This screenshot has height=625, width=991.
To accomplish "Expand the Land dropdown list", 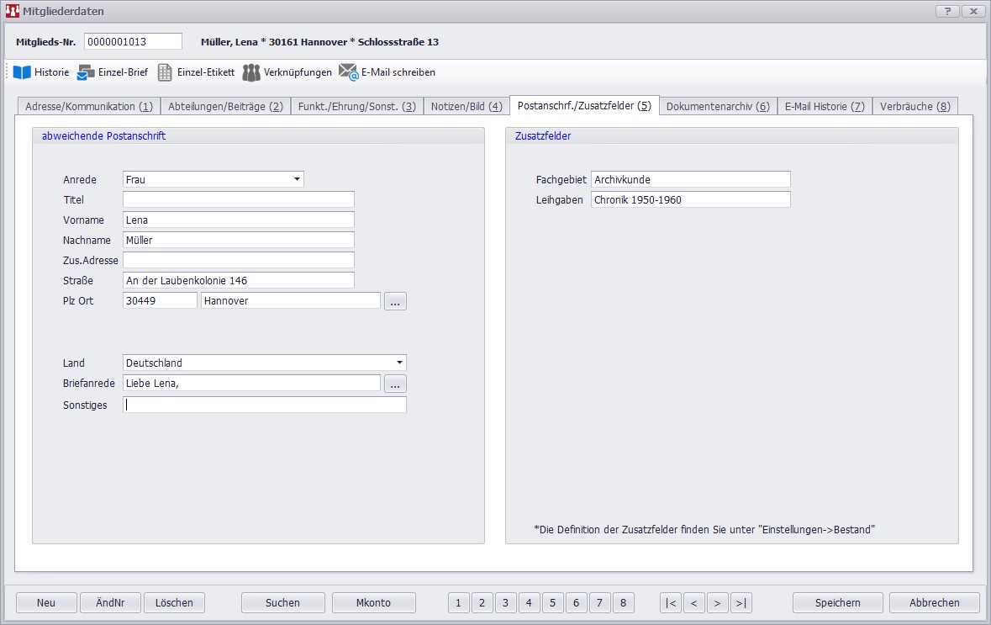I will (399, 363).
